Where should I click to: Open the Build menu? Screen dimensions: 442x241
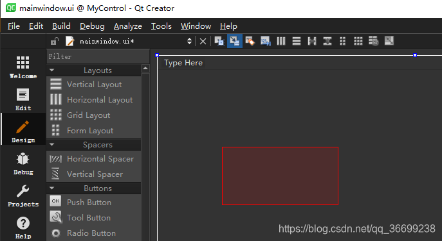click(x=61, y=26)
